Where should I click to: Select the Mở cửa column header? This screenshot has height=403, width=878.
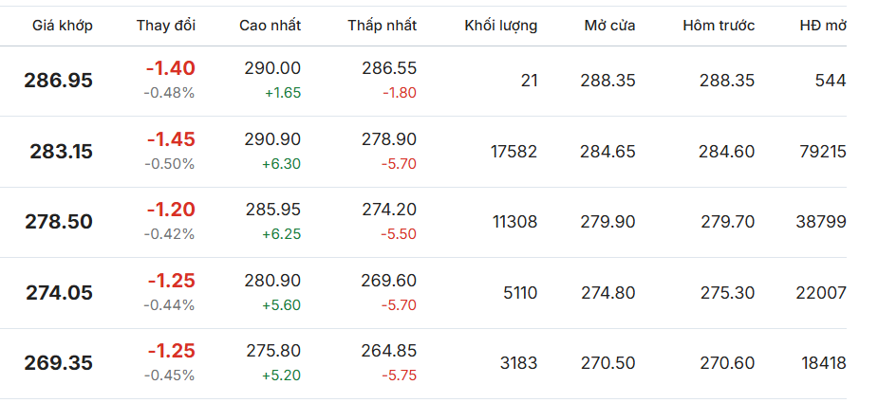(609, 26)
